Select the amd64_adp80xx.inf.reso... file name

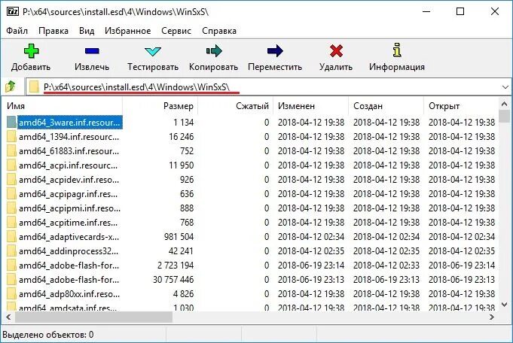(69, 294)
